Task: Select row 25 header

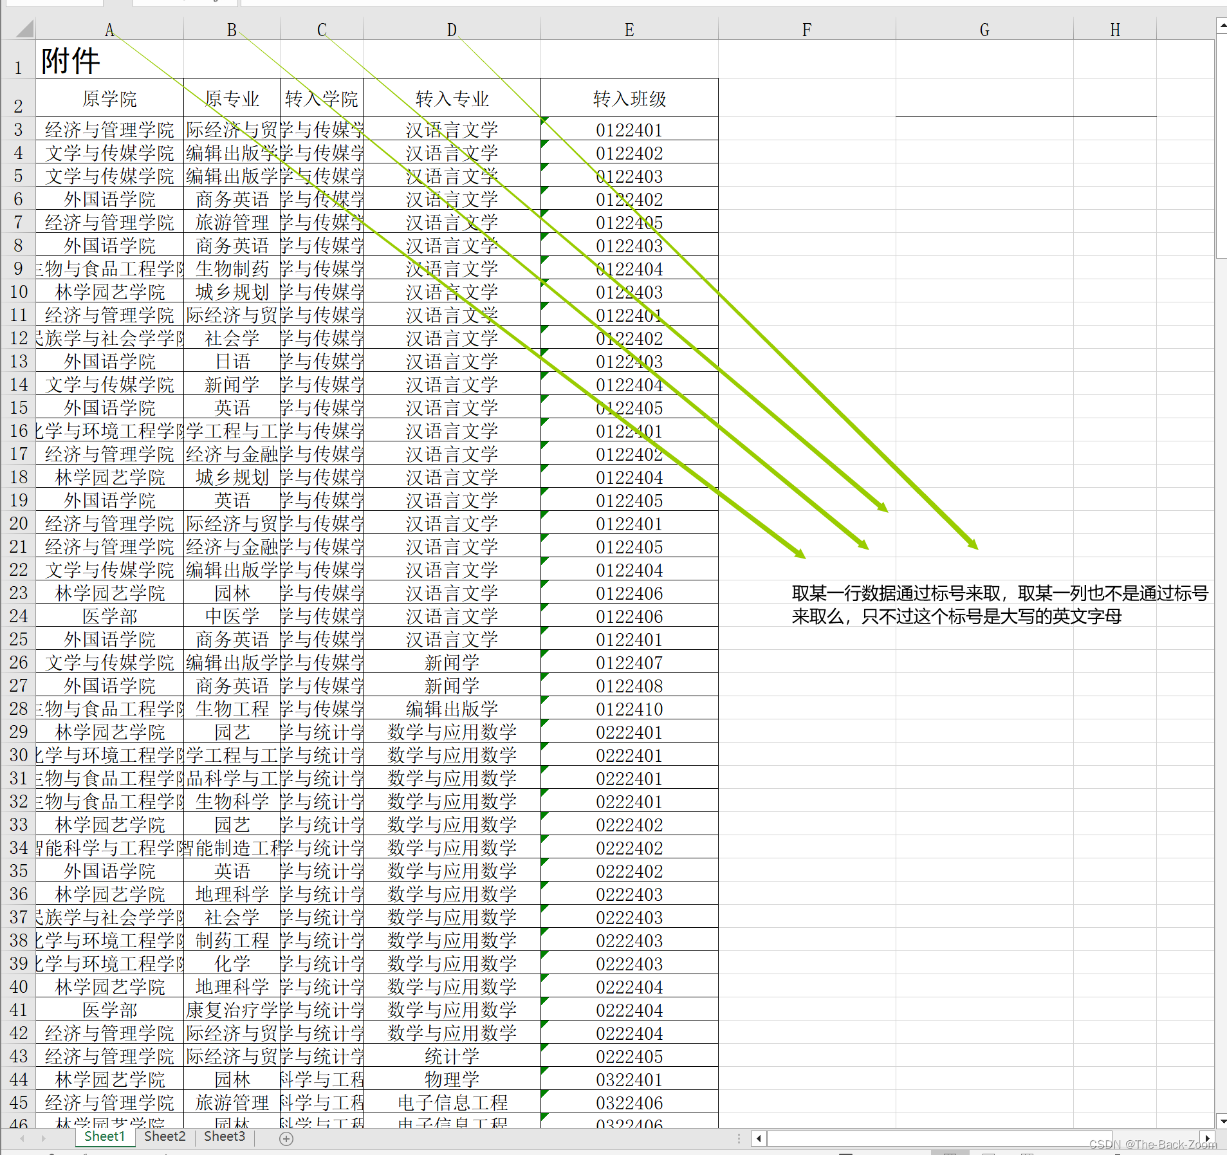Action: click(x=18, y=639)
